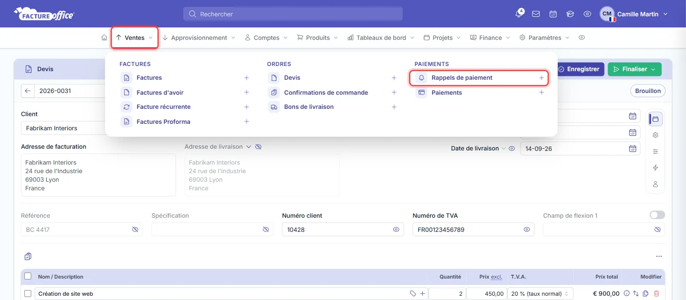686x300 pixels.
Task: Select Confirmations de commande menu entry
Action: pyautogui.click(x=326, y=93)
